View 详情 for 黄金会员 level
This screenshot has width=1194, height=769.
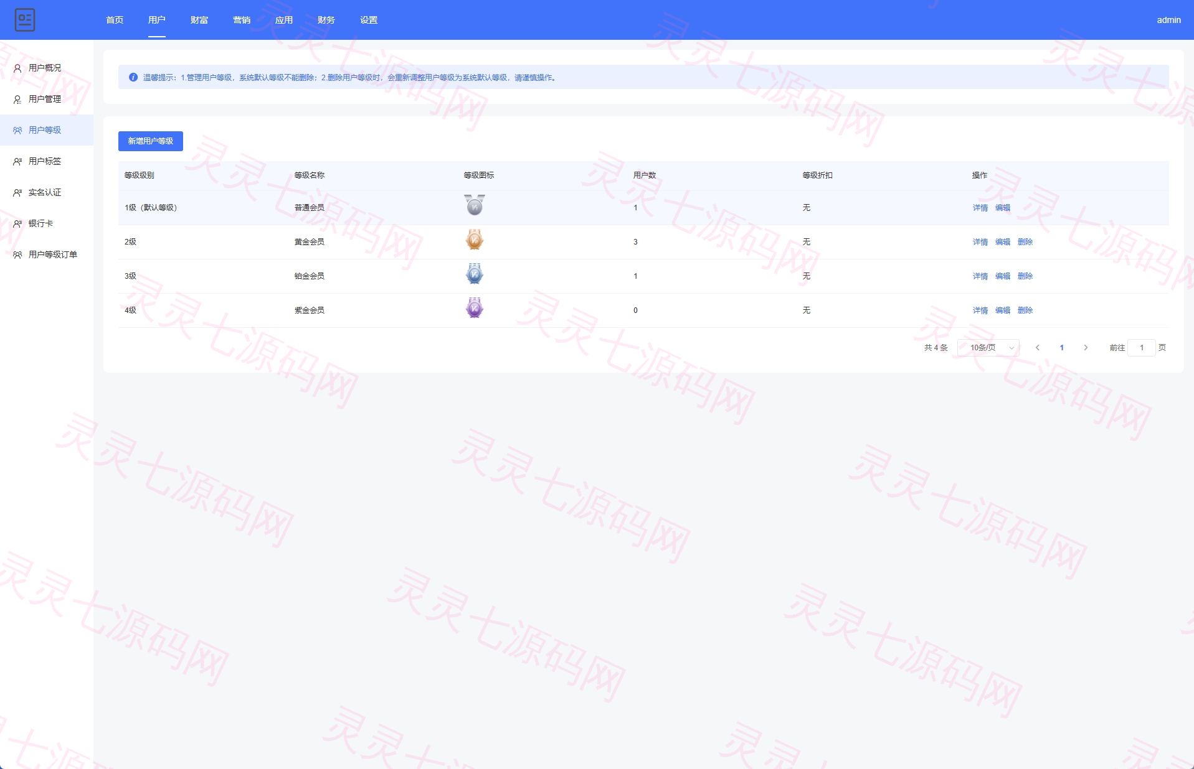tap(980, 242)
